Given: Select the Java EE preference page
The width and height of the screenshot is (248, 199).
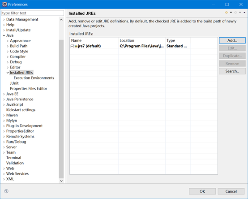Looking at the screenshot, I should (x=12, y=94).
